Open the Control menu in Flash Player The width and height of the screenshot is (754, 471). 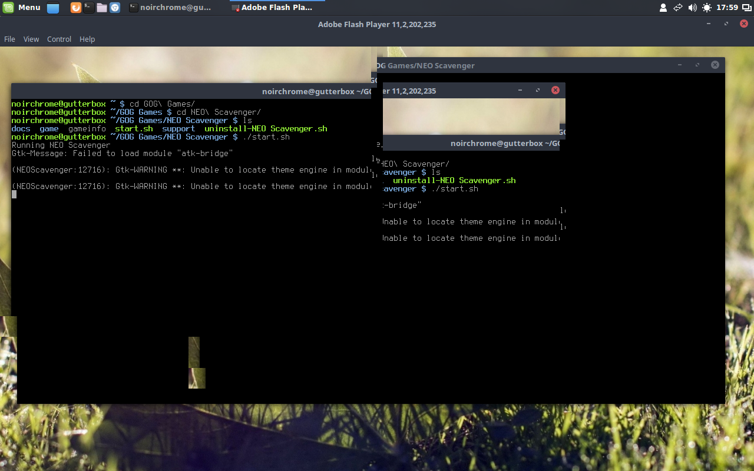pyautogui.click(x=59, y=39)
